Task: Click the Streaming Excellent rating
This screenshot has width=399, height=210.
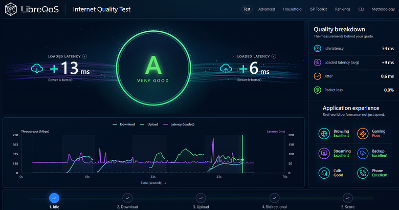Action: [341, 156]
